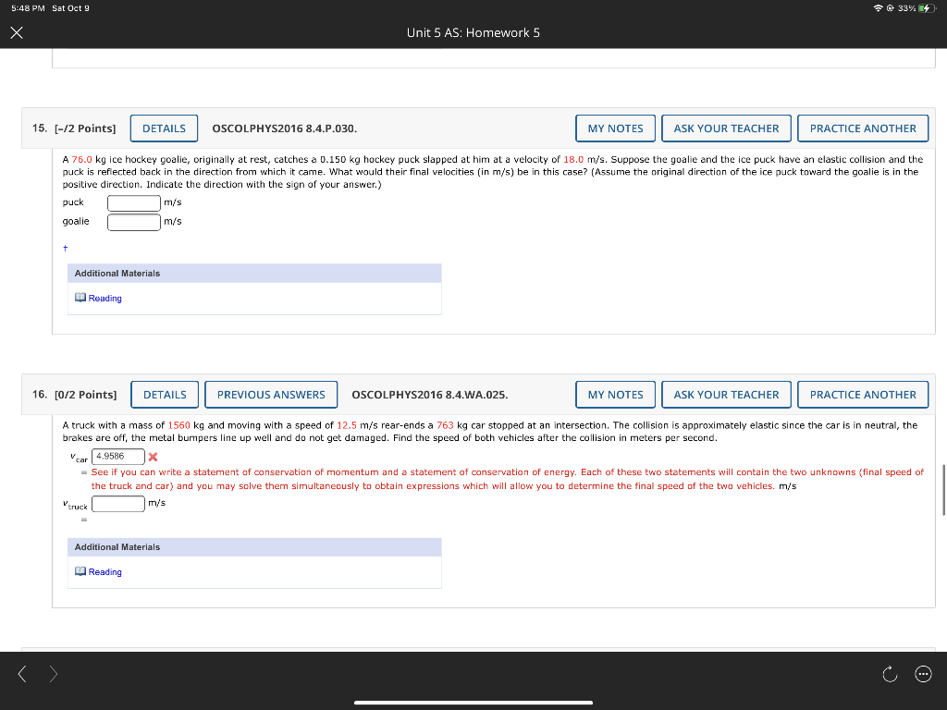Screen dimensions: 947x710
Task: Click the book icon in question 15 Reading
Action: (80, 298)
